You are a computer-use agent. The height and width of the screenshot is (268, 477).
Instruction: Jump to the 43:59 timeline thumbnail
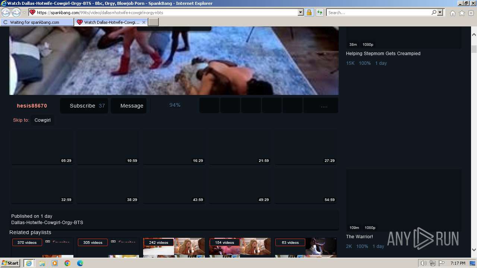[x=174, y=186]
